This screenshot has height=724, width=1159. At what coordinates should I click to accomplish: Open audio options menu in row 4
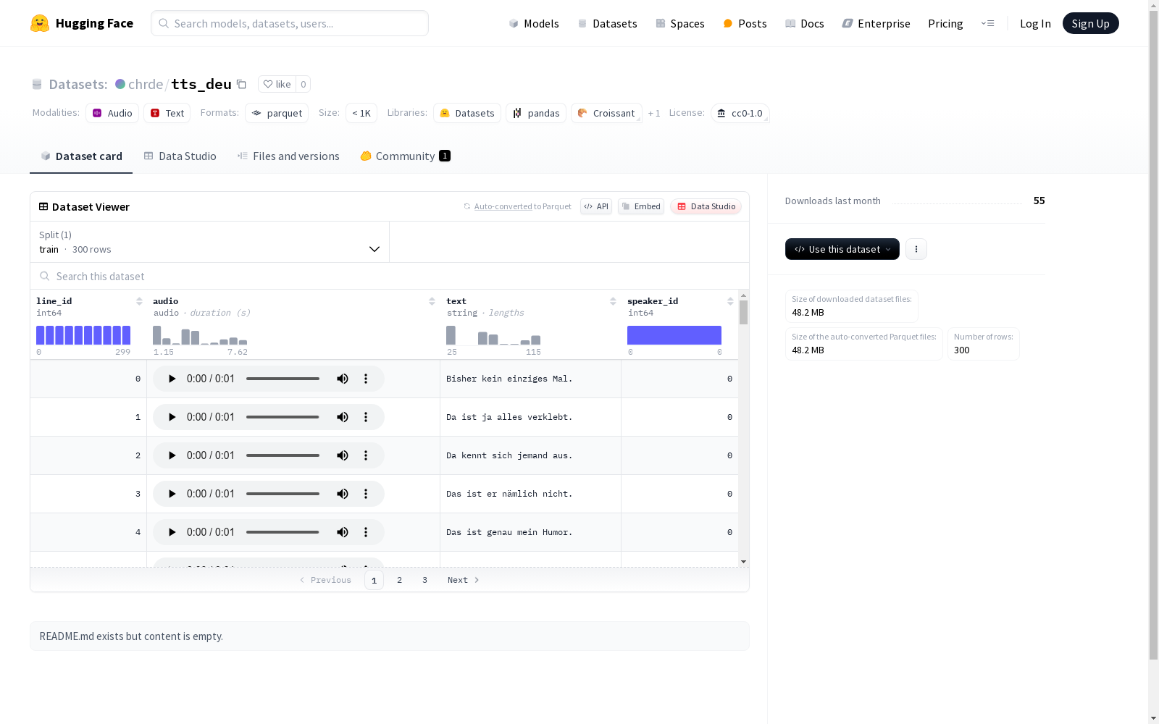point(366,532)
